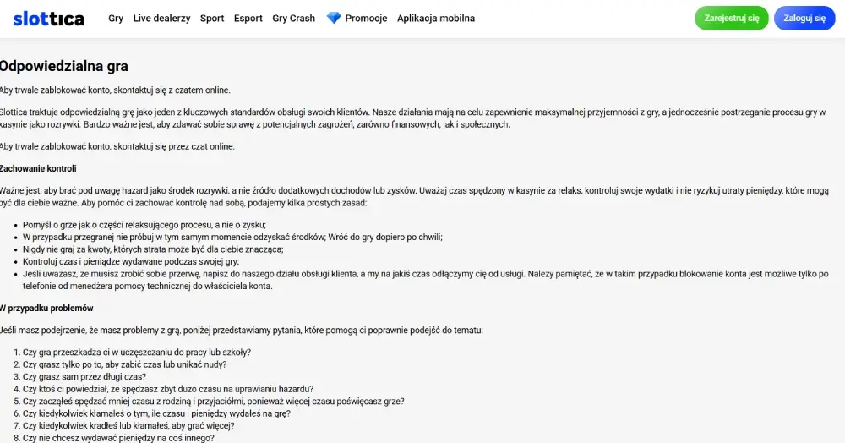
Task: Click the W przypadku problemów subheading
Action: [x=46, y=309]
